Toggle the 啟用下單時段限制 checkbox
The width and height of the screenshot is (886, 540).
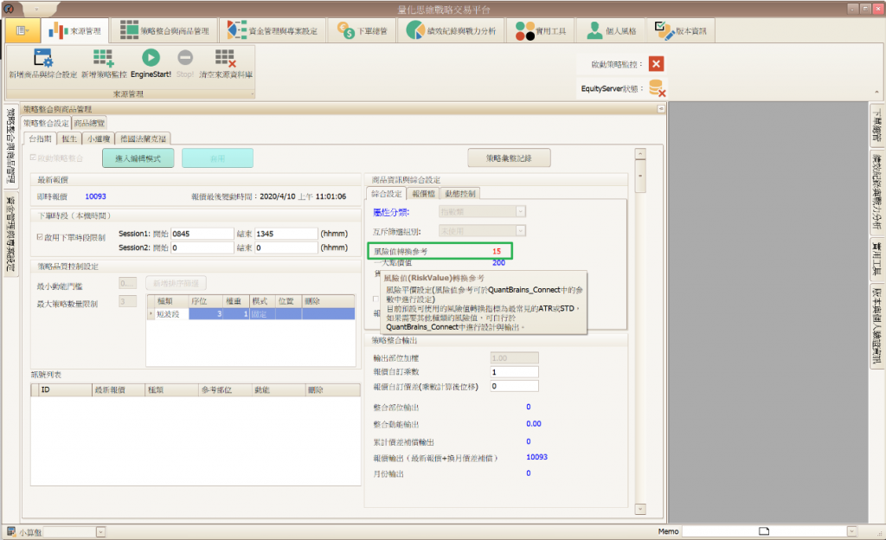click(x=39, y=236)
